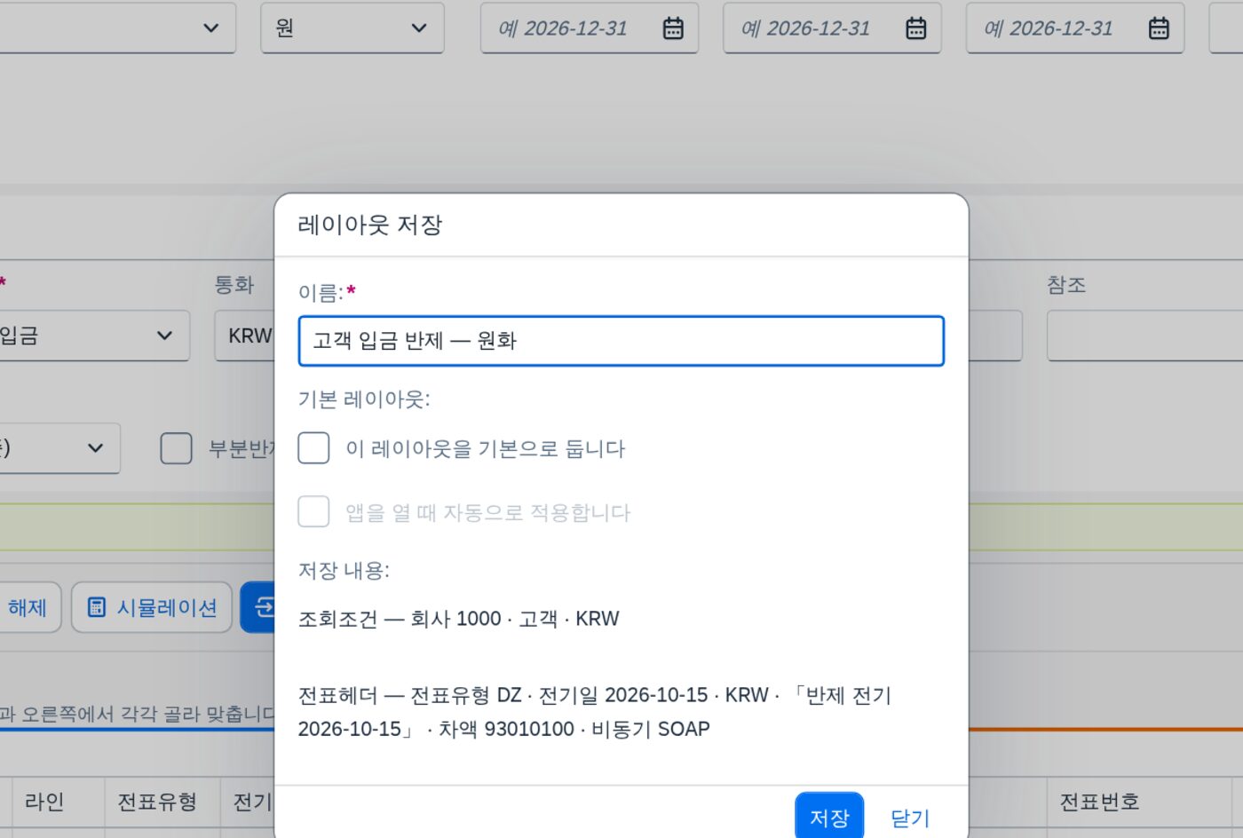Screen dimensions: 1243x838
Task: Save the layout with the 저장 button
Action: pyautogui.click(x=829, y=817)
